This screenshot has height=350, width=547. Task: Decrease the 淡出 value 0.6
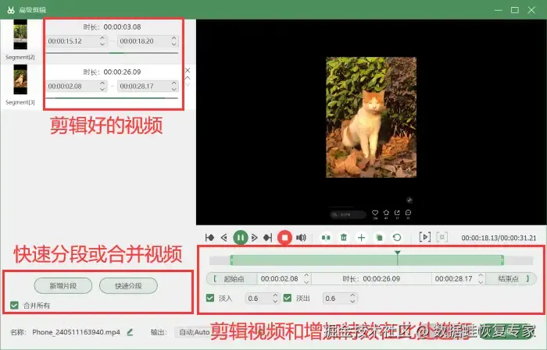(x=352, y=302)
